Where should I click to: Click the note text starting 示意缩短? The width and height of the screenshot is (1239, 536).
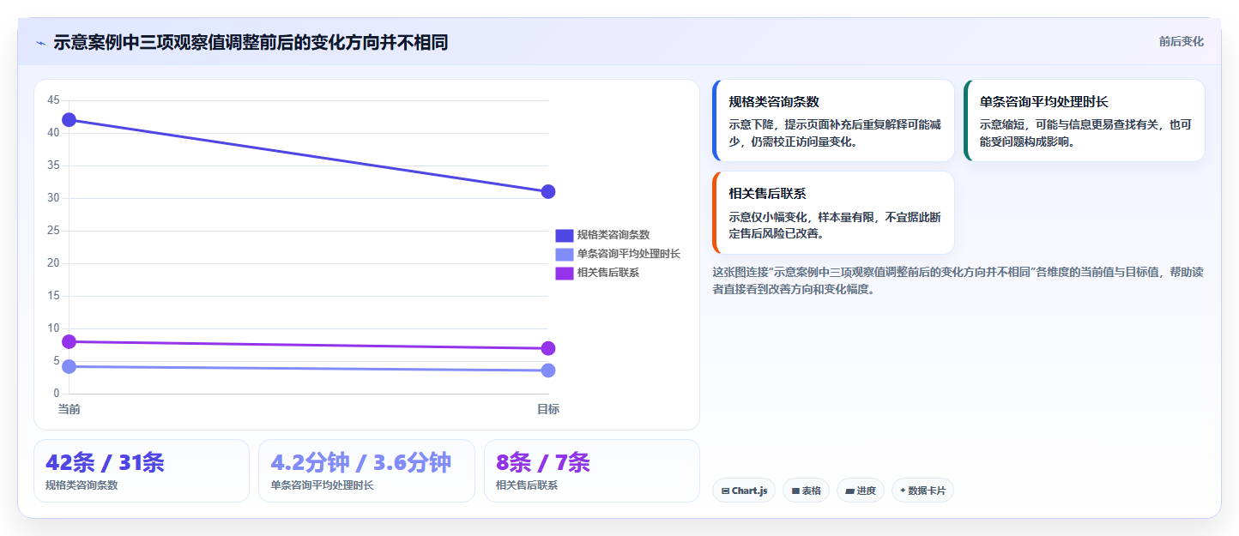tap(1085, 133)
